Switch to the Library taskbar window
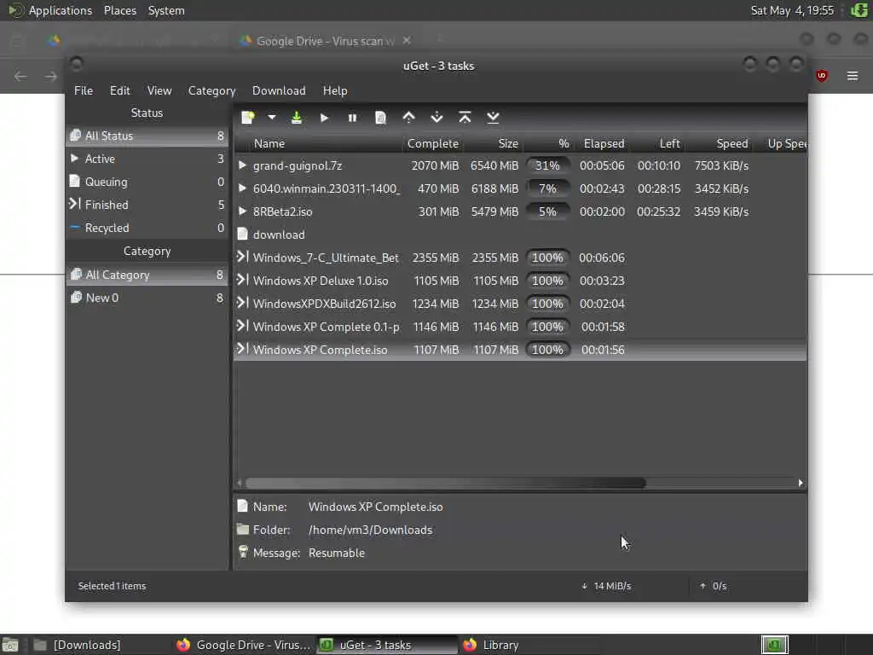This screenshot has height=655, width=873. tap(530, 645)
